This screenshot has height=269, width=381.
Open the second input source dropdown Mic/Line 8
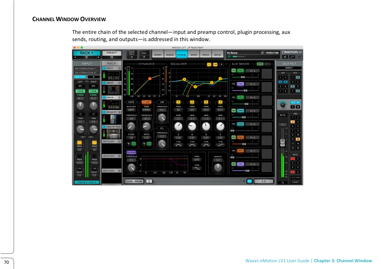87,73
